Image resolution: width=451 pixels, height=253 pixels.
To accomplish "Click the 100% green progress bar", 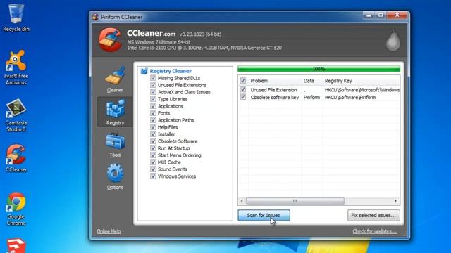I will click(x=319, y=69).
